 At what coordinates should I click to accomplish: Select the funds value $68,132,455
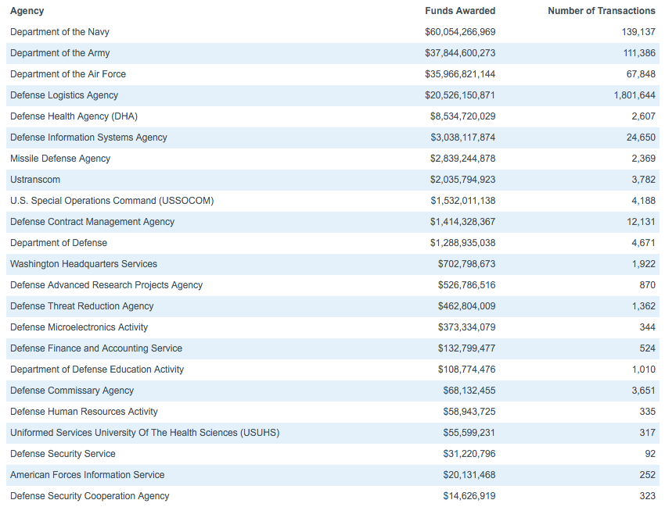click(469, 391)
